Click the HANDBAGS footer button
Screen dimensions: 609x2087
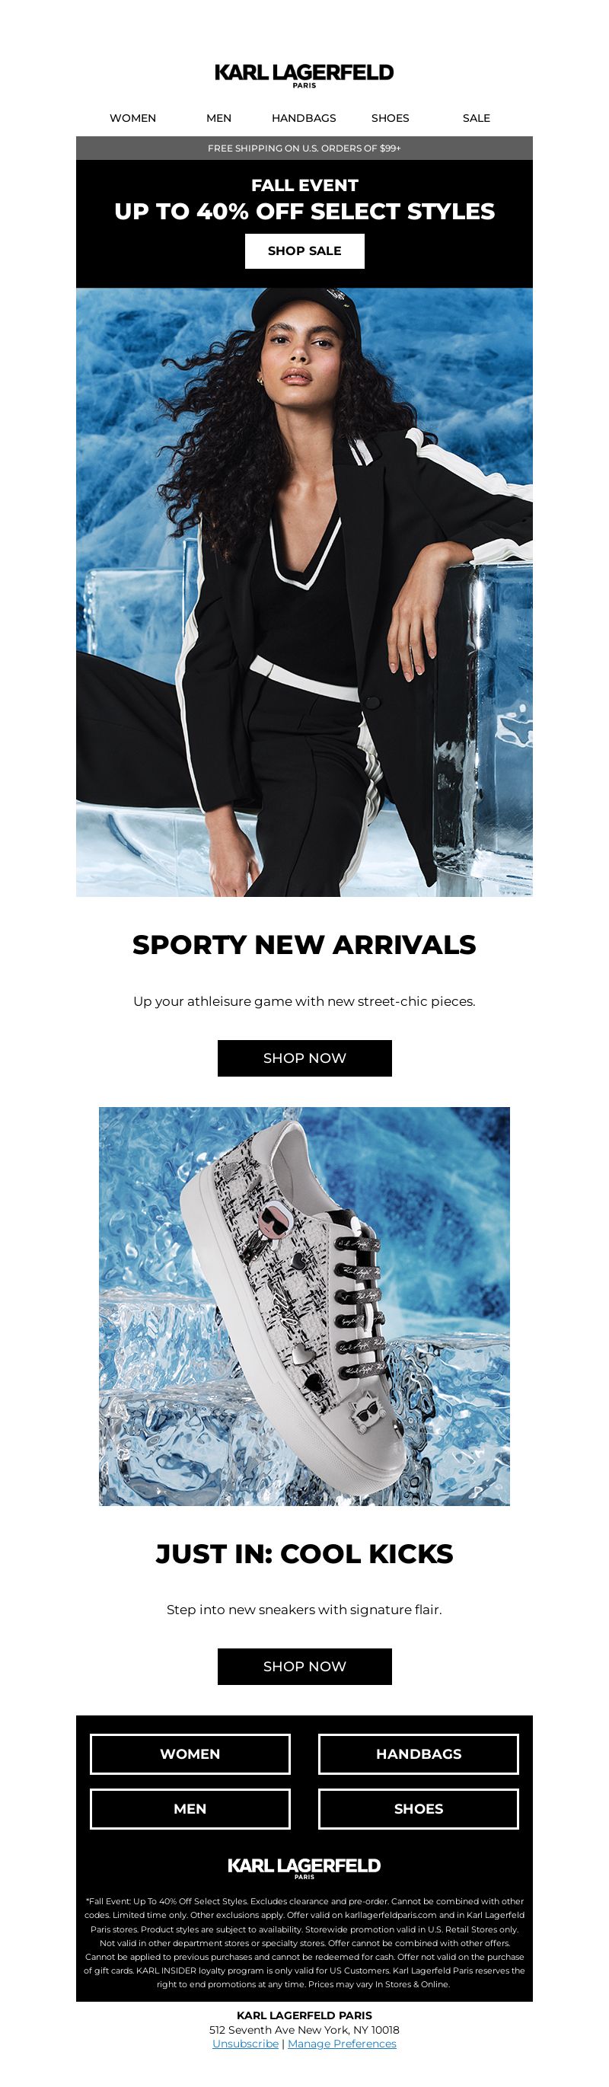[x=419, y=1754]
